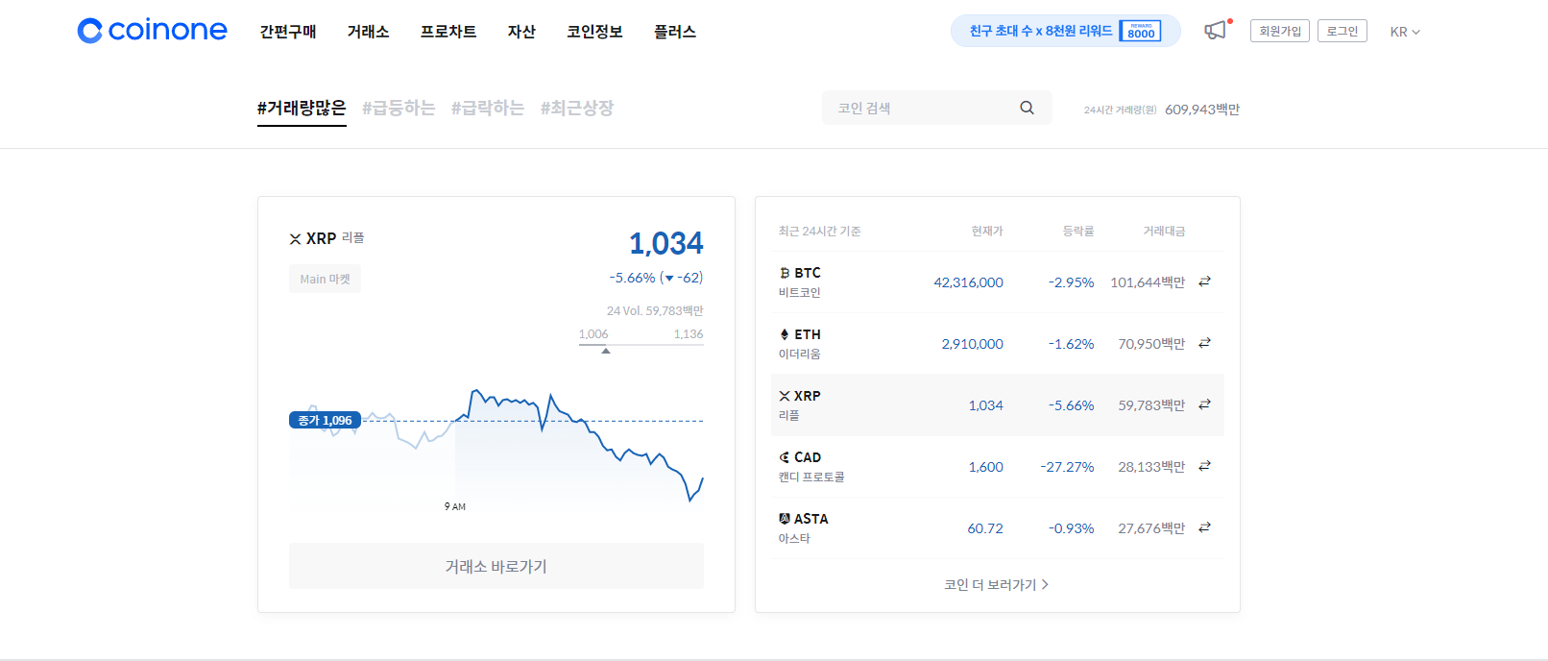The image size is (1548, 661).
Task: Click the Main 마켓 tag
Action: 326,279
